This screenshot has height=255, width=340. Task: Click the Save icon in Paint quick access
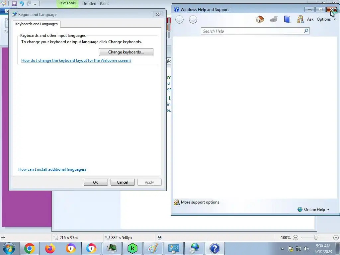pyautogui.click(x=14, y=3)
